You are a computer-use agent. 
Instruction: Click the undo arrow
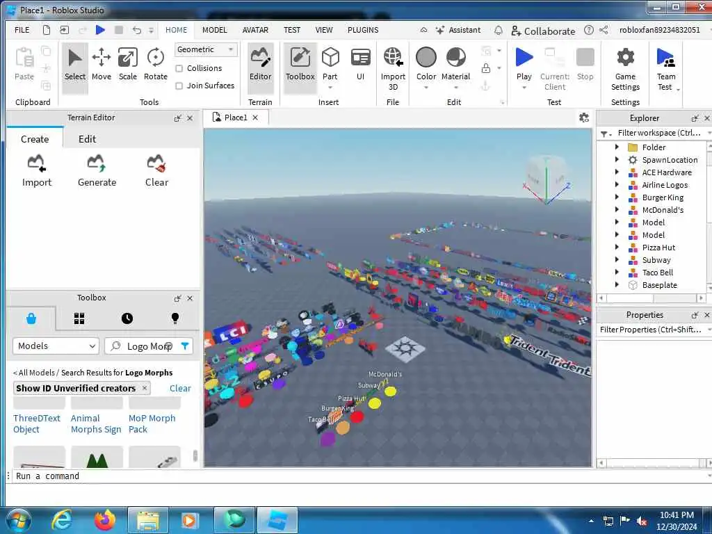point(137,30)
